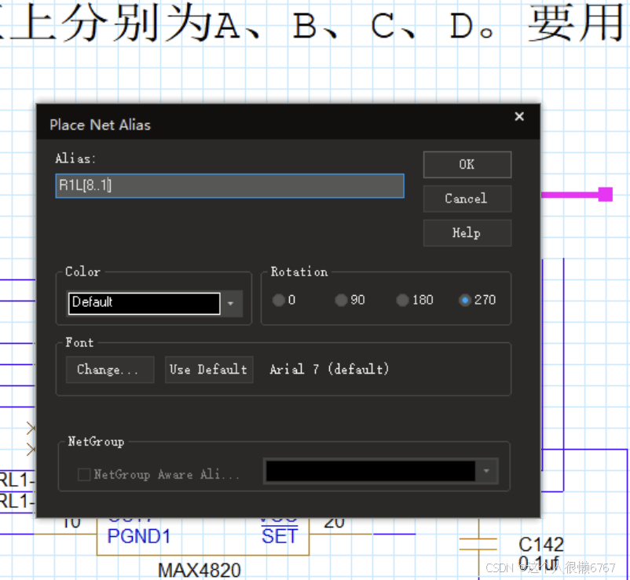Open the NetGroup dropdown arrow
630x580 pixels.
tap(486, 471)
